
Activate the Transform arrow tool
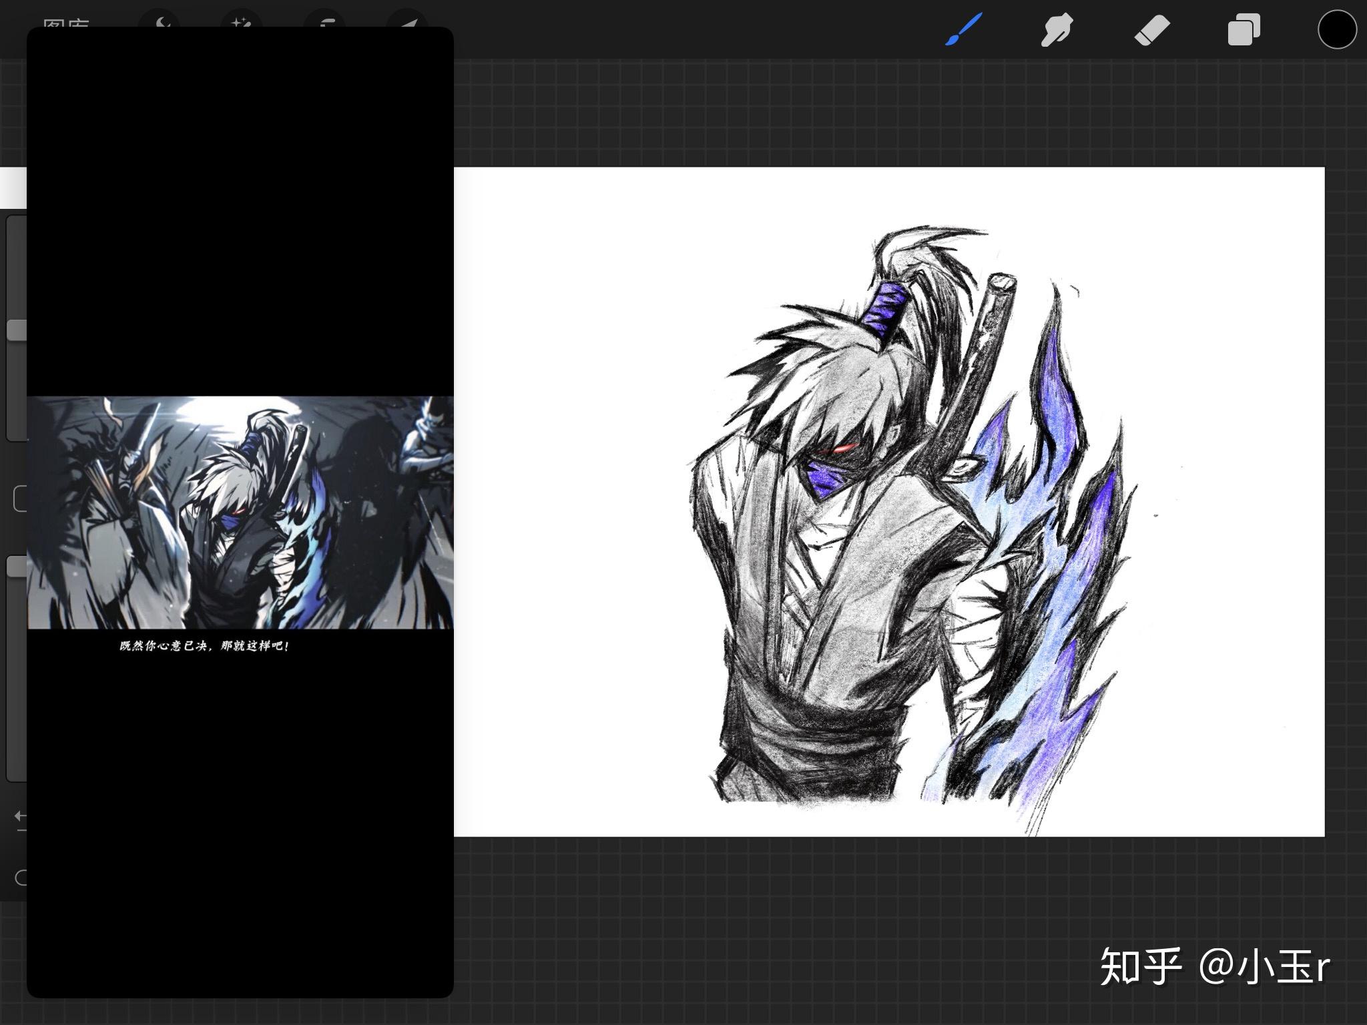pos(407,19)
